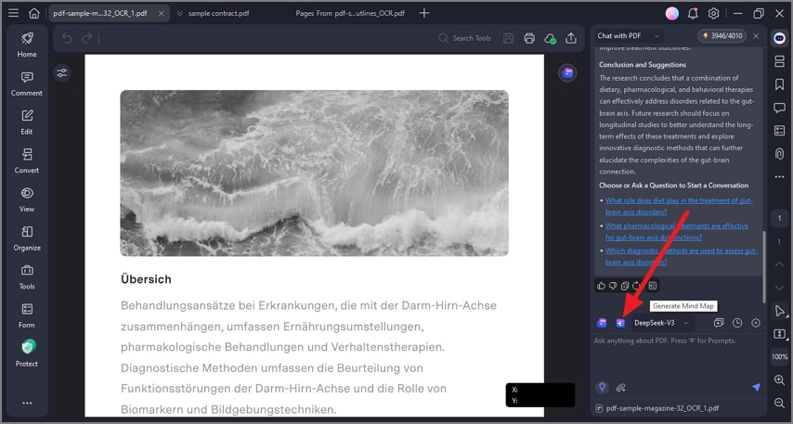793x424 pixels.
Task: Open the select cursor tool options
Action: [779, 311]
